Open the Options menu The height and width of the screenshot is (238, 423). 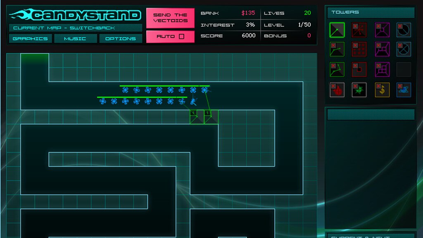tap(121, 38)
